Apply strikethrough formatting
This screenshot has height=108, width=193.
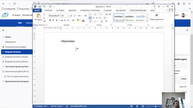click(62, 20)
